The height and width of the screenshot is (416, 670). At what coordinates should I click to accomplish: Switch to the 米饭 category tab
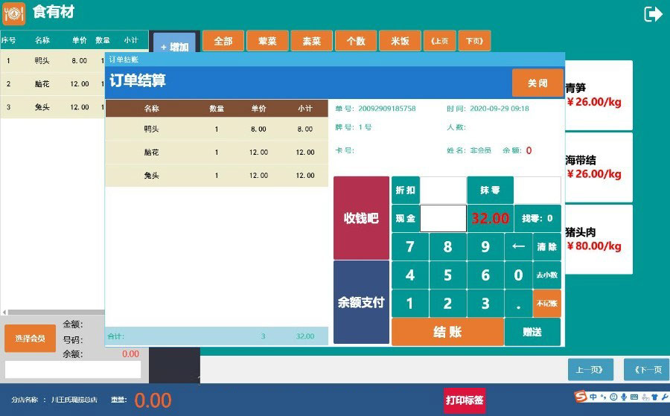[400, 41]
